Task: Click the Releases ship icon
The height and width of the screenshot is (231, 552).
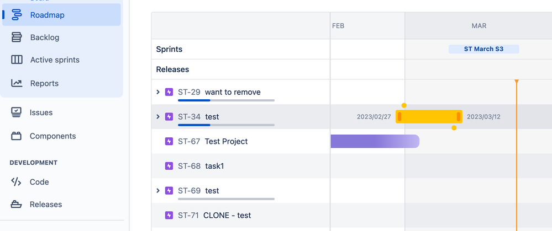Action: (x=17, y=205)
